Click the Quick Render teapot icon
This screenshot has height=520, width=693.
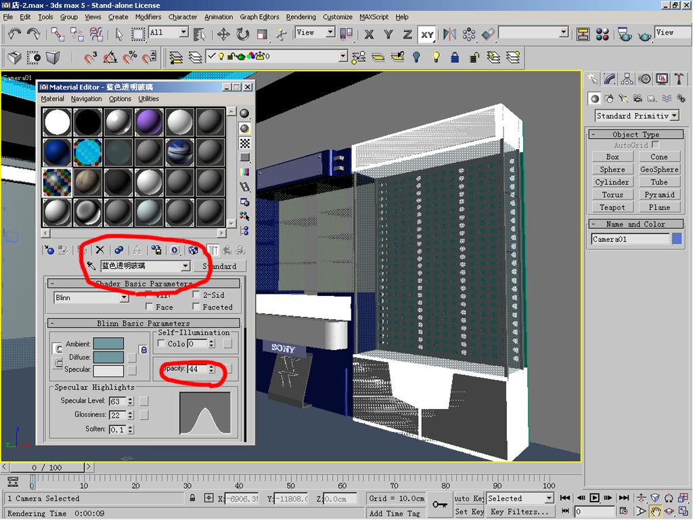pos(645,33)
